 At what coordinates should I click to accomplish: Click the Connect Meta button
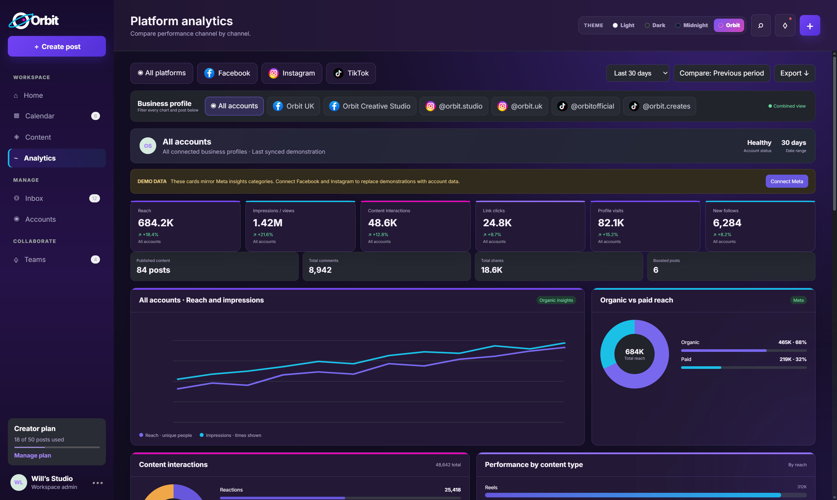786,181
